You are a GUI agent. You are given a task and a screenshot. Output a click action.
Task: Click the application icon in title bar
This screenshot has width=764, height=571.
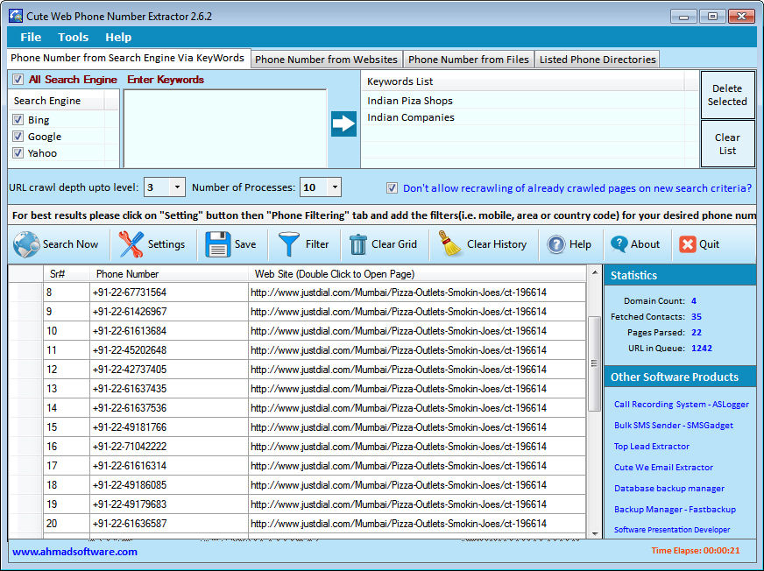pyautogui.click(x=16, y=16)
